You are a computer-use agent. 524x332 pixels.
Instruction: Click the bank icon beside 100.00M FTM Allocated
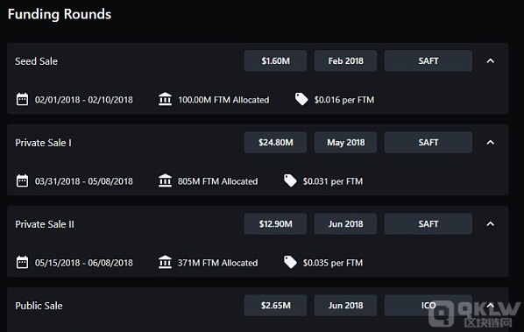165,99
